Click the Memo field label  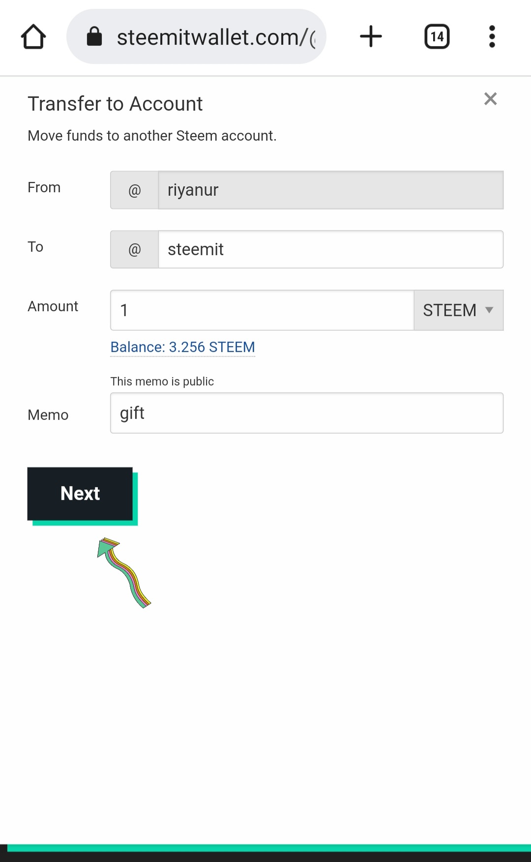point(48,415)
